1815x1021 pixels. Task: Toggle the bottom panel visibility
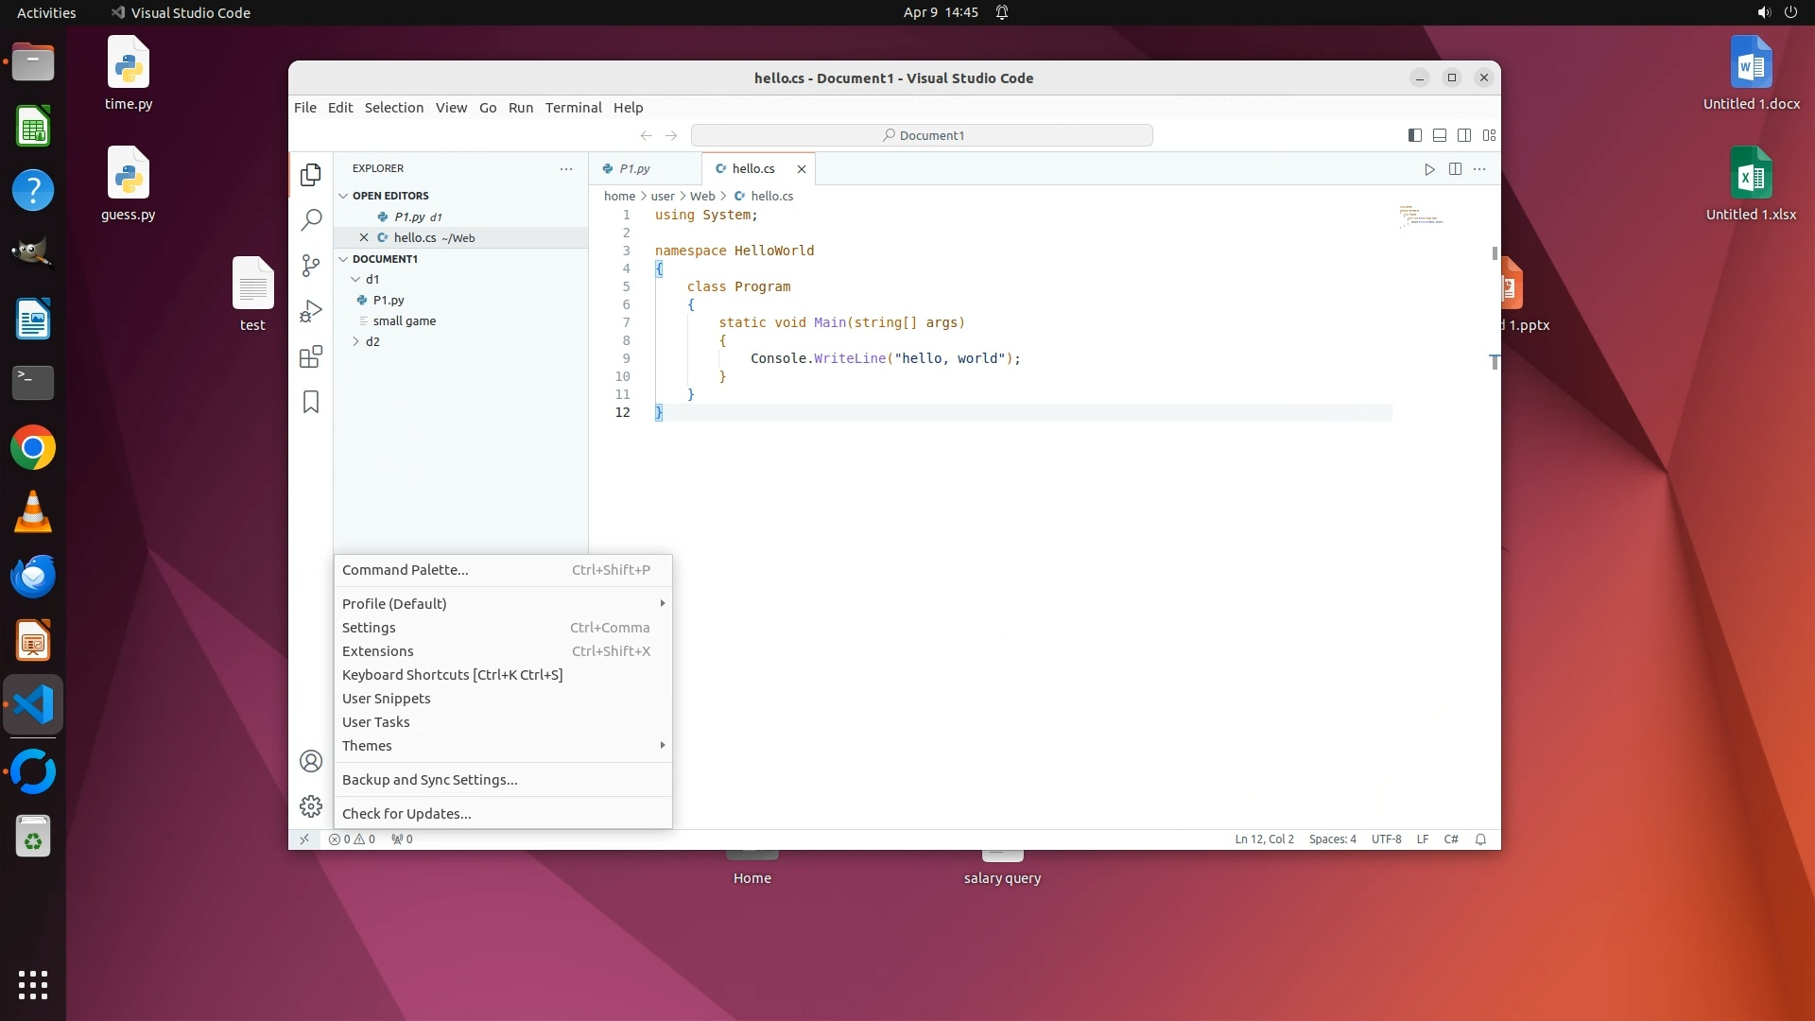point(1440,135)
